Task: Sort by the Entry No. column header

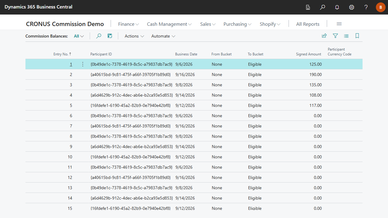Action: (62, 54)
